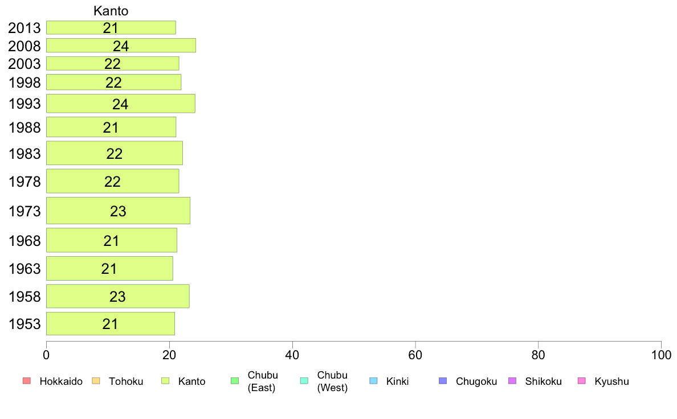Select the 1993 bar showing 24

tap(121, 104)
